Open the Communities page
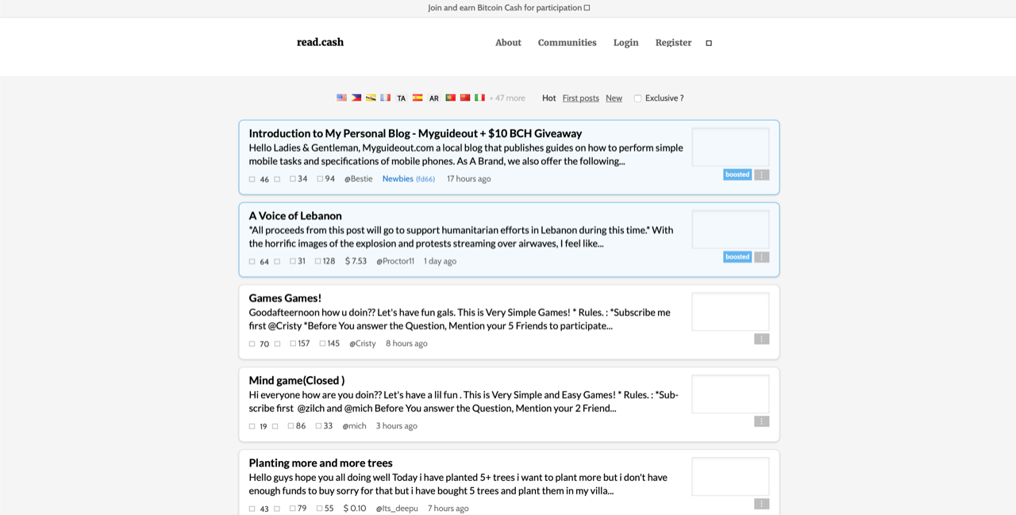1016x515 pixels. coord(567,43)
